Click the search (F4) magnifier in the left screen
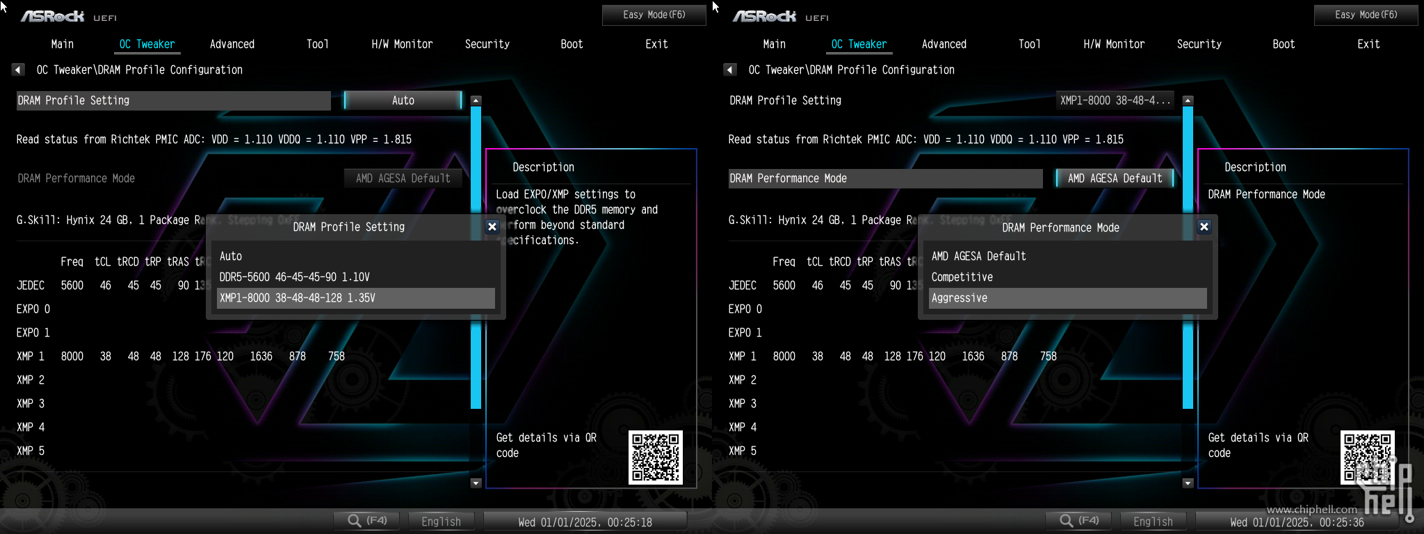The image size is (1424, 534). [x=355, y=521]
